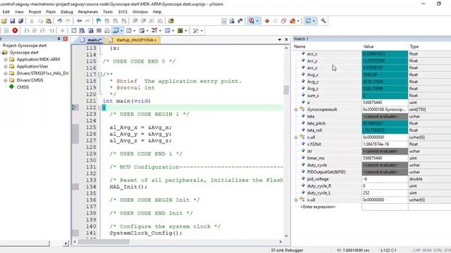This screenshot has height=253, width=451.
Task: Toggle breakpoint in margin at line 125
Action: 75,127
